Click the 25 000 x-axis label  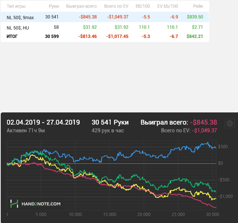[178, 215]
